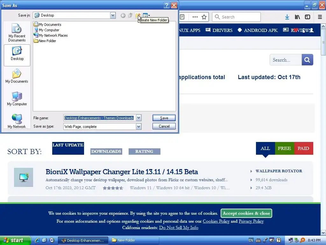Click the site Search... text field
The height and width of the screenshot is (245, 326).
pyautogui.click(x=286, y=60)
